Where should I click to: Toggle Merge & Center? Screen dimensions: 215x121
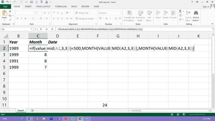pos(85,18)
